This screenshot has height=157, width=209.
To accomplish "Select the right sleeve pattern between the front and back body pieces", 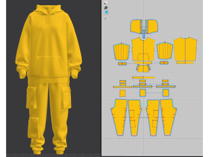I will click(165, 51).
